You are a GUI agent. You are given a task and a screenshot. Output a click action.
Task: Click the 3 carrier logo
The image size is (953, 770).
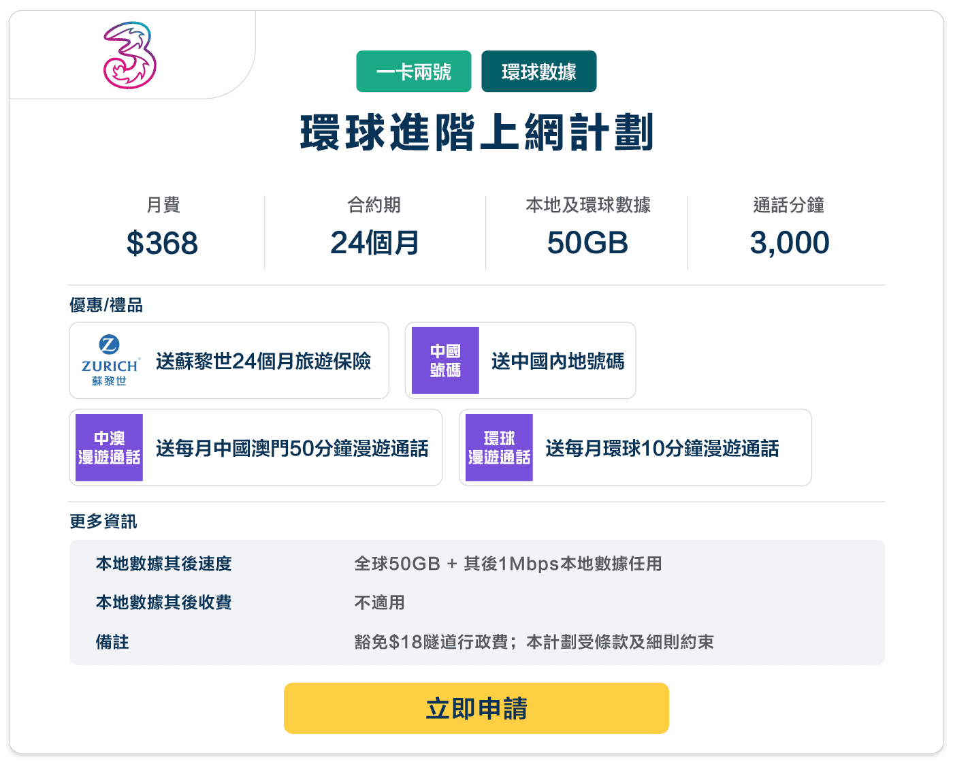[x=129, y=56]
